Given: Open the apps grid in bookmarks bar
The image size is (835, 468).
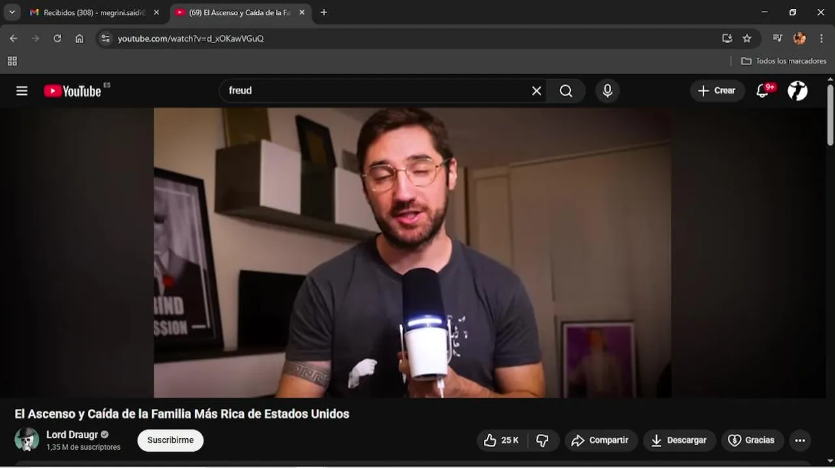Looking at the screenshot, I should (x=12, y=61).
